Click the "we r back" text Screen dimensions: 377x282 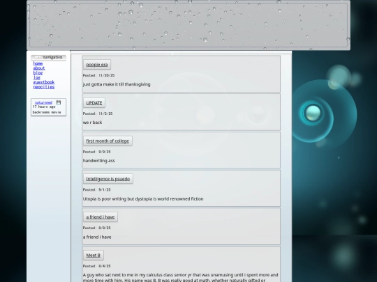pyautogui.click(x=93, y=123)
